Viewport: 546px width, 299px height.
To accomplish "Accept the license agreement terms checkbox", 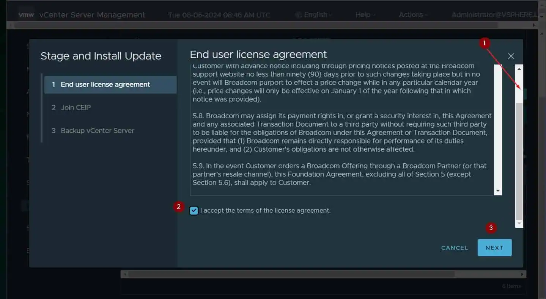I will click(194, 211).
